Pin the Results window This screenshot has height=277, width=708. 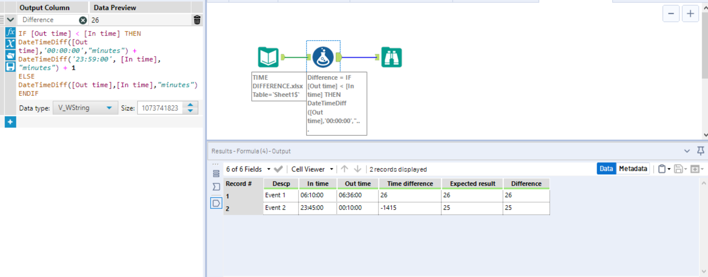point(700,151)
